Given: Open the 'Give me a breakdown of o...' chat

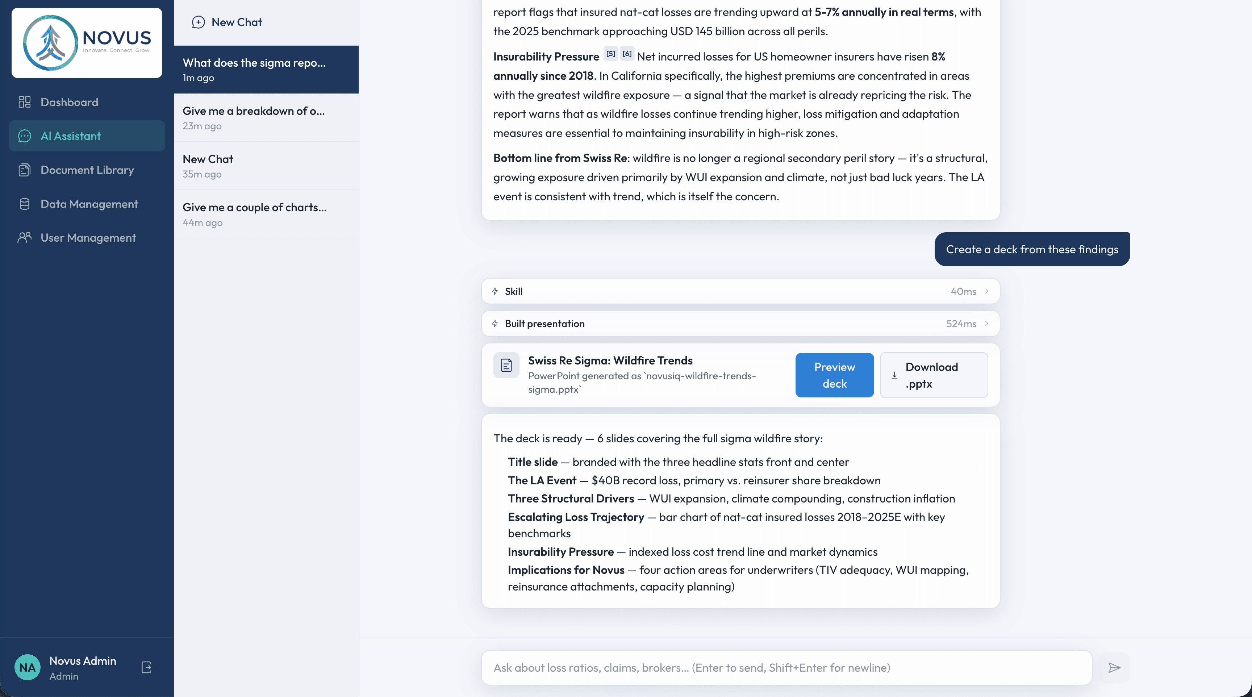Looking at the screenshot, I should [266, 118].
